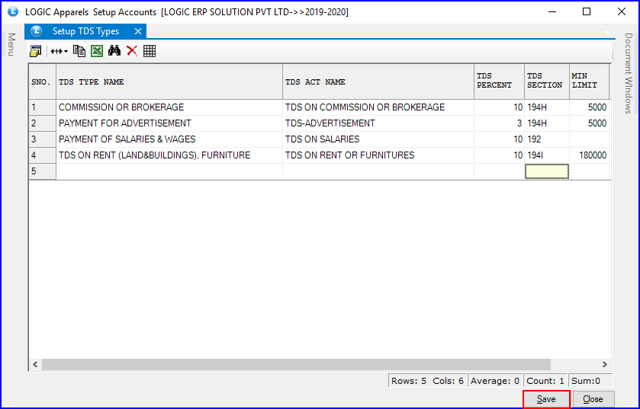Sort by TDS TYPE NAME column header
This screenshot has width=640, height=409.
(169, 81)
